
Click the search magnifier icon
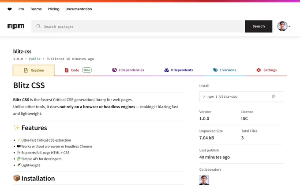(38, 26)
